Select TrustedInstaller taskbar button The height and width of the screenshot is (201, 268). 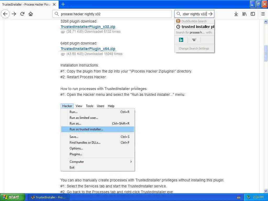tap(48, 197)
